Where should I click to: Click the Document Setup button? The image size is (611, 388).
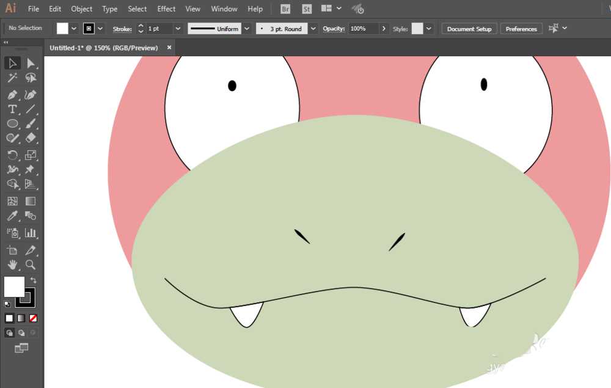tap(469, 29)
